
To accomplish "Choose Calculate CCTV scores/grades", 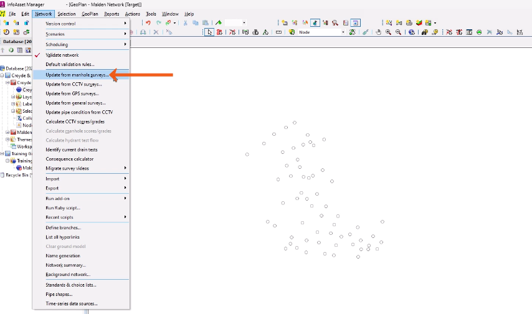I will [81, 121].
